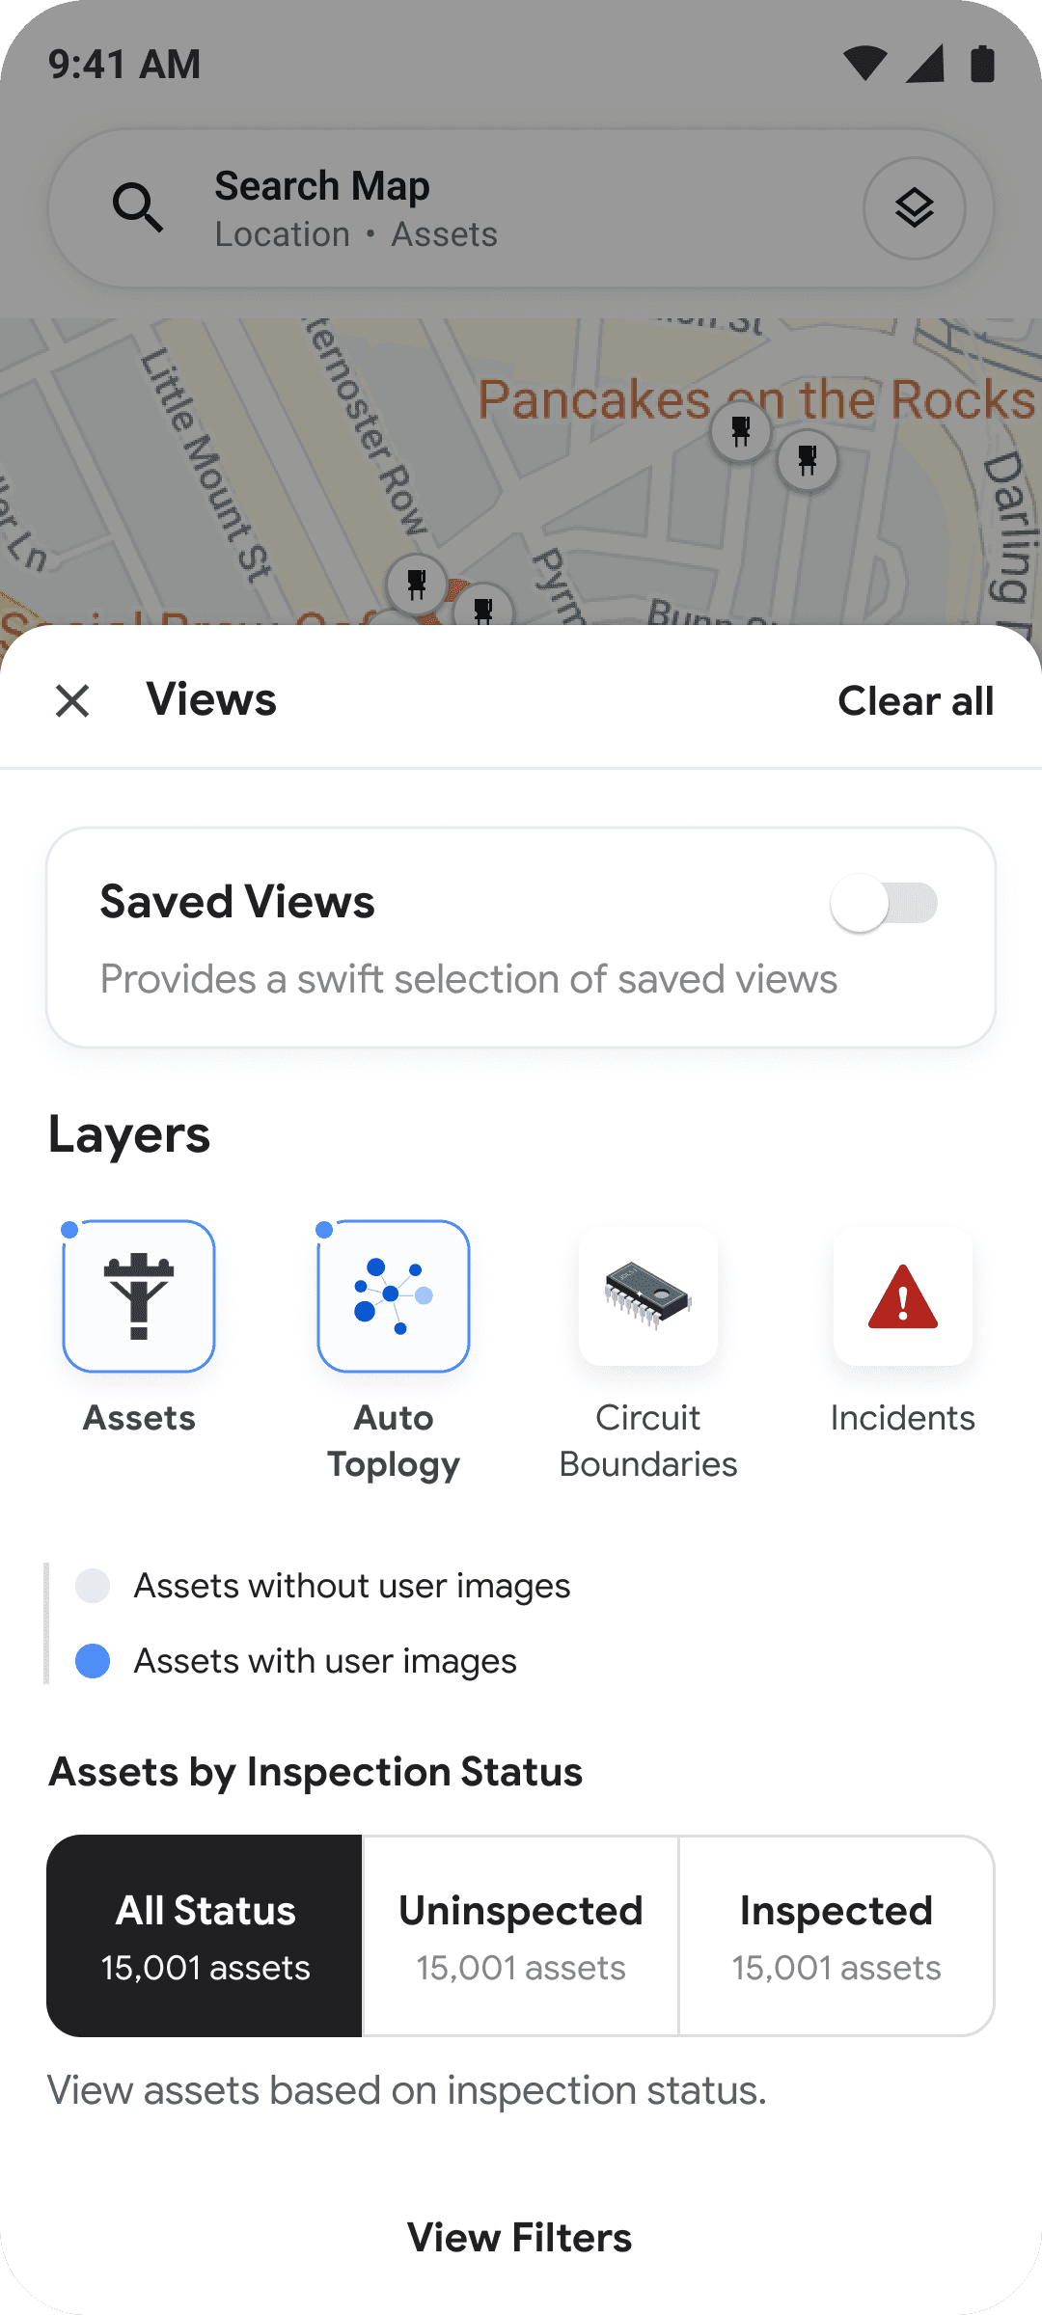Image resolution: width=1042 pixels, height=2315 pixels.
Task: Tap Clear all
Action: point(916,701)
